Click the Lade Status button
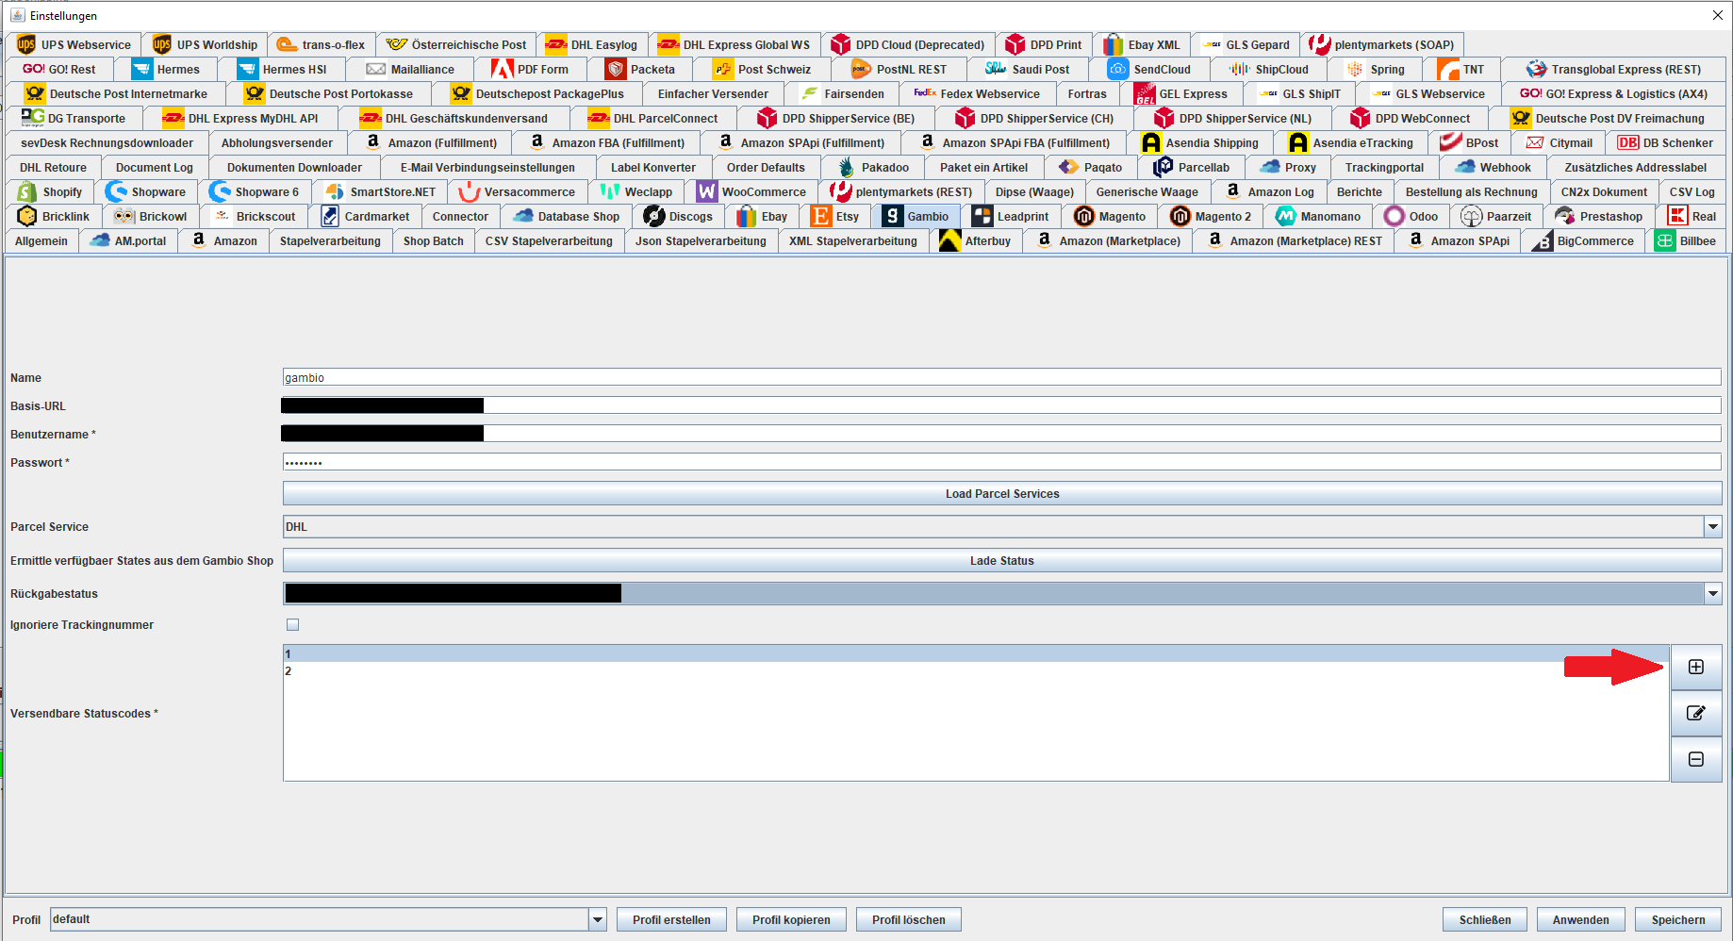 (1002, 560)
